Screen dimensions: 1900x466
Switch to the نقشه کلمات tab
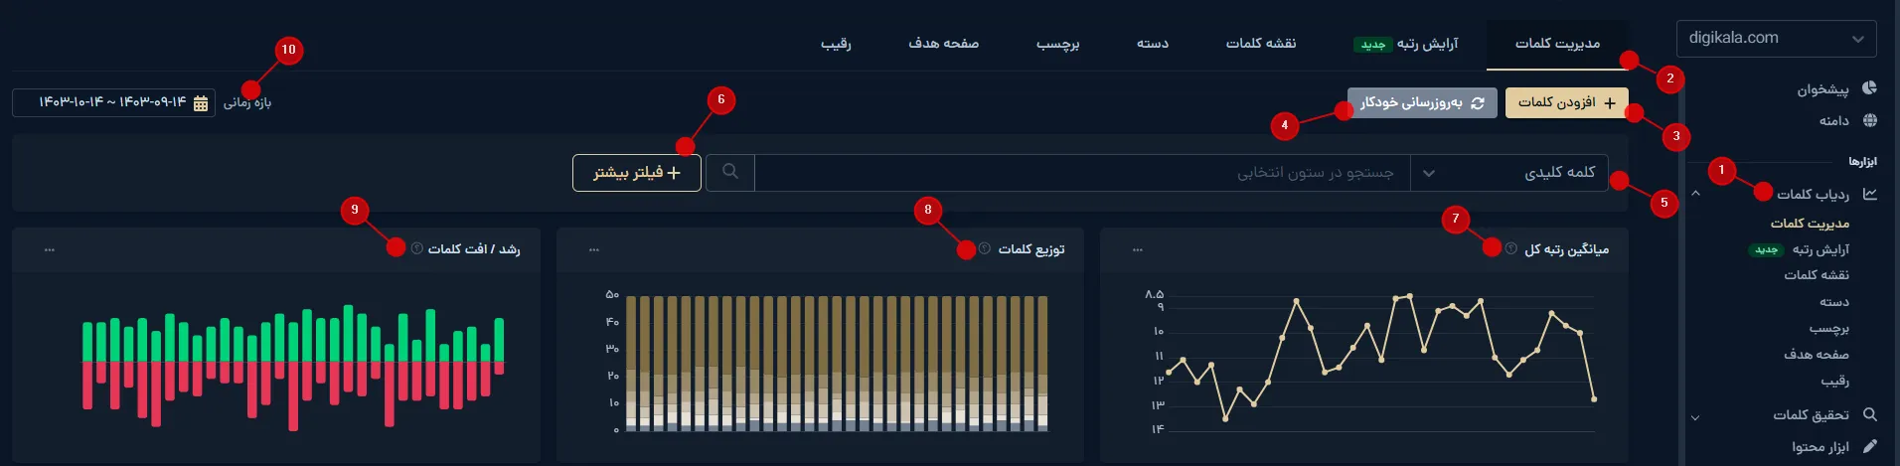click(1261, 44)
